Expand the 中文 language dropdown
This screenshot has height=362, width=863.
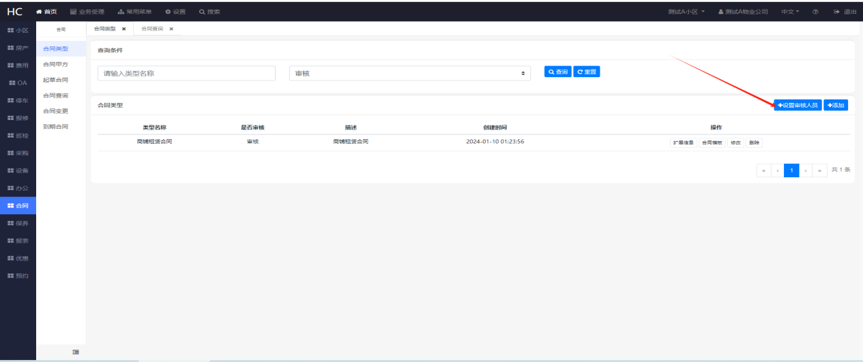[x=790, y=12]
